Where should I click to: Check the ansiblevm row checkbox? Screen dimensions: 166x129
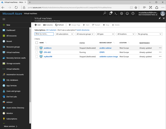pyautogui.click(x=37, y=48)
